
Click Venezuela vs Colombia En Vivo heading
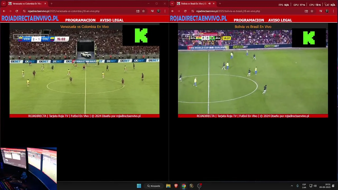point(84,27)
